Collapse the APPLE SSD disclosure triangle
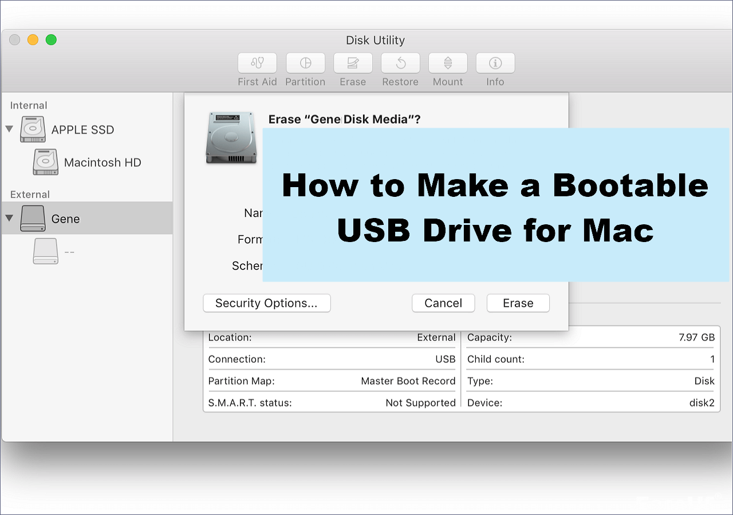Viewport: 733px width, 515px height. [9, 129]
